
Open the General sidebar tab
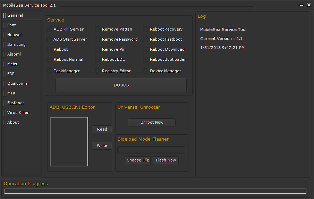pyautogui.click(x=22, y=15)
